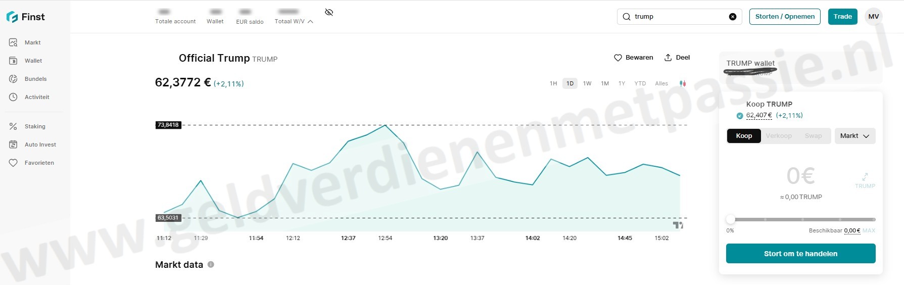Select the 1W chart timeframe
The height and width of the screenshot is (285, 904).
coord(587,83)
